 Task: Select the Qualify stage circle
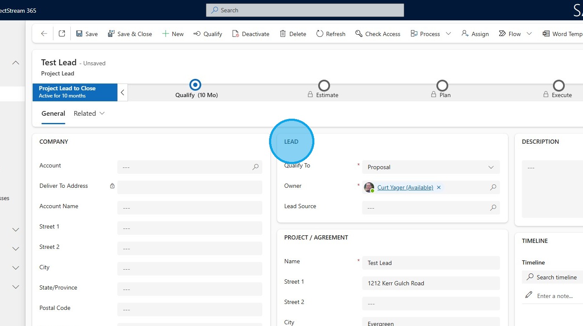coord(195,85)
